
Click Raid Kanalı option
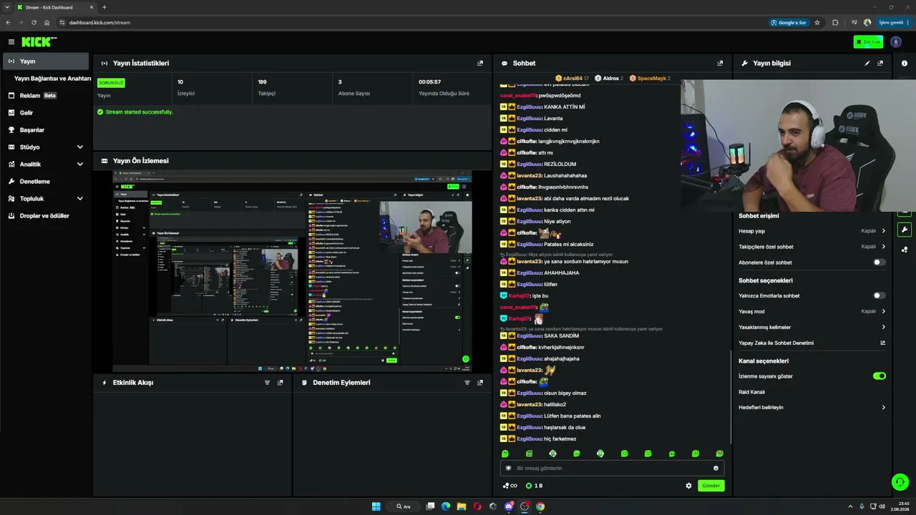(x=751, y=392)
